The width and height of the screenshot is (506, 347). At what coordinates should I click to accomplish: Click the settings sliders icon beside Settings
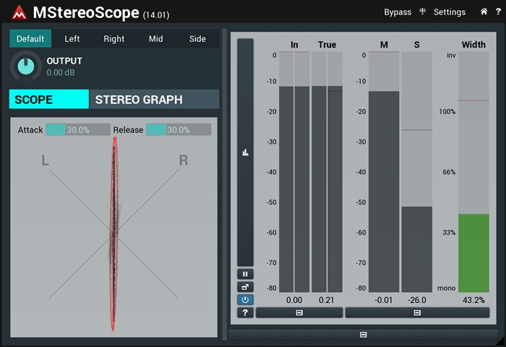422,12
